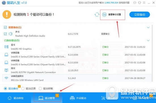Click version 5.1.24.0 value
Screen dimensions: 156x103
click(x=72, y=78)
